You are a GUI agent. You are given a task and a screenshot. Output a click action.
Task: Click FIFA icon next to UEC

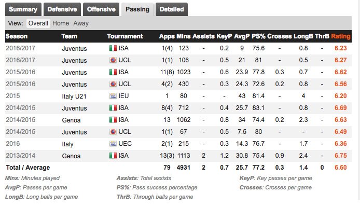click(113, 144)
